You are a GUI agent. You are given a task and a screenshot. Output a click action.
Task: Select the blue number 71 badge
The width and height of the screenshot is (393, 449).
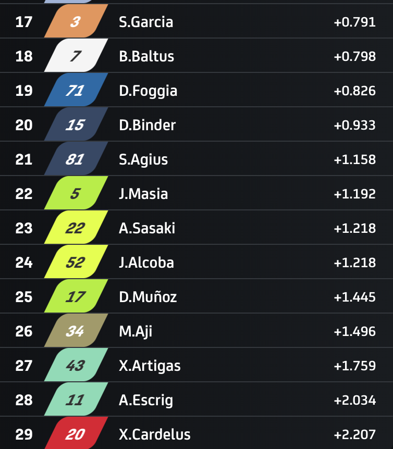[x=76, y=91]
